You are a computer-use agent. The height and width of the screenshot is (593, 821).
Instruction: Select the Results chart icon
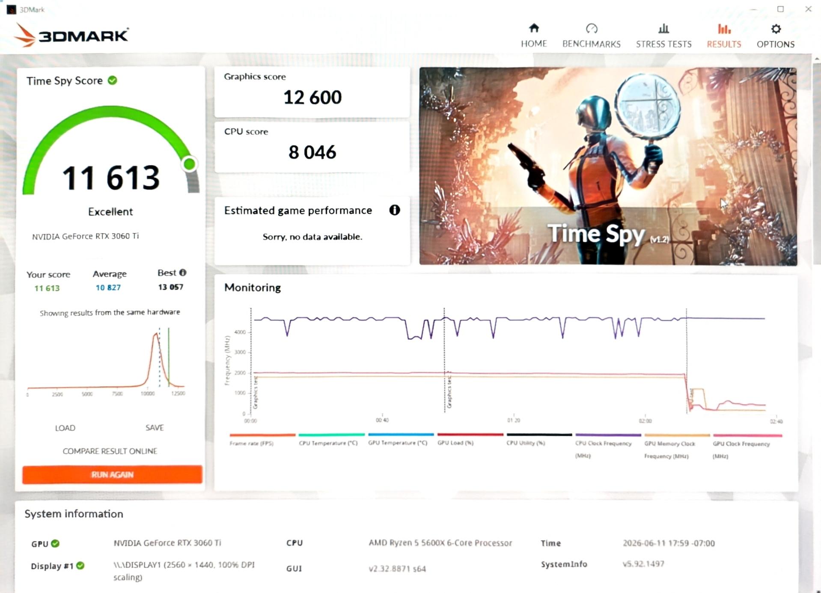point(724,29)
